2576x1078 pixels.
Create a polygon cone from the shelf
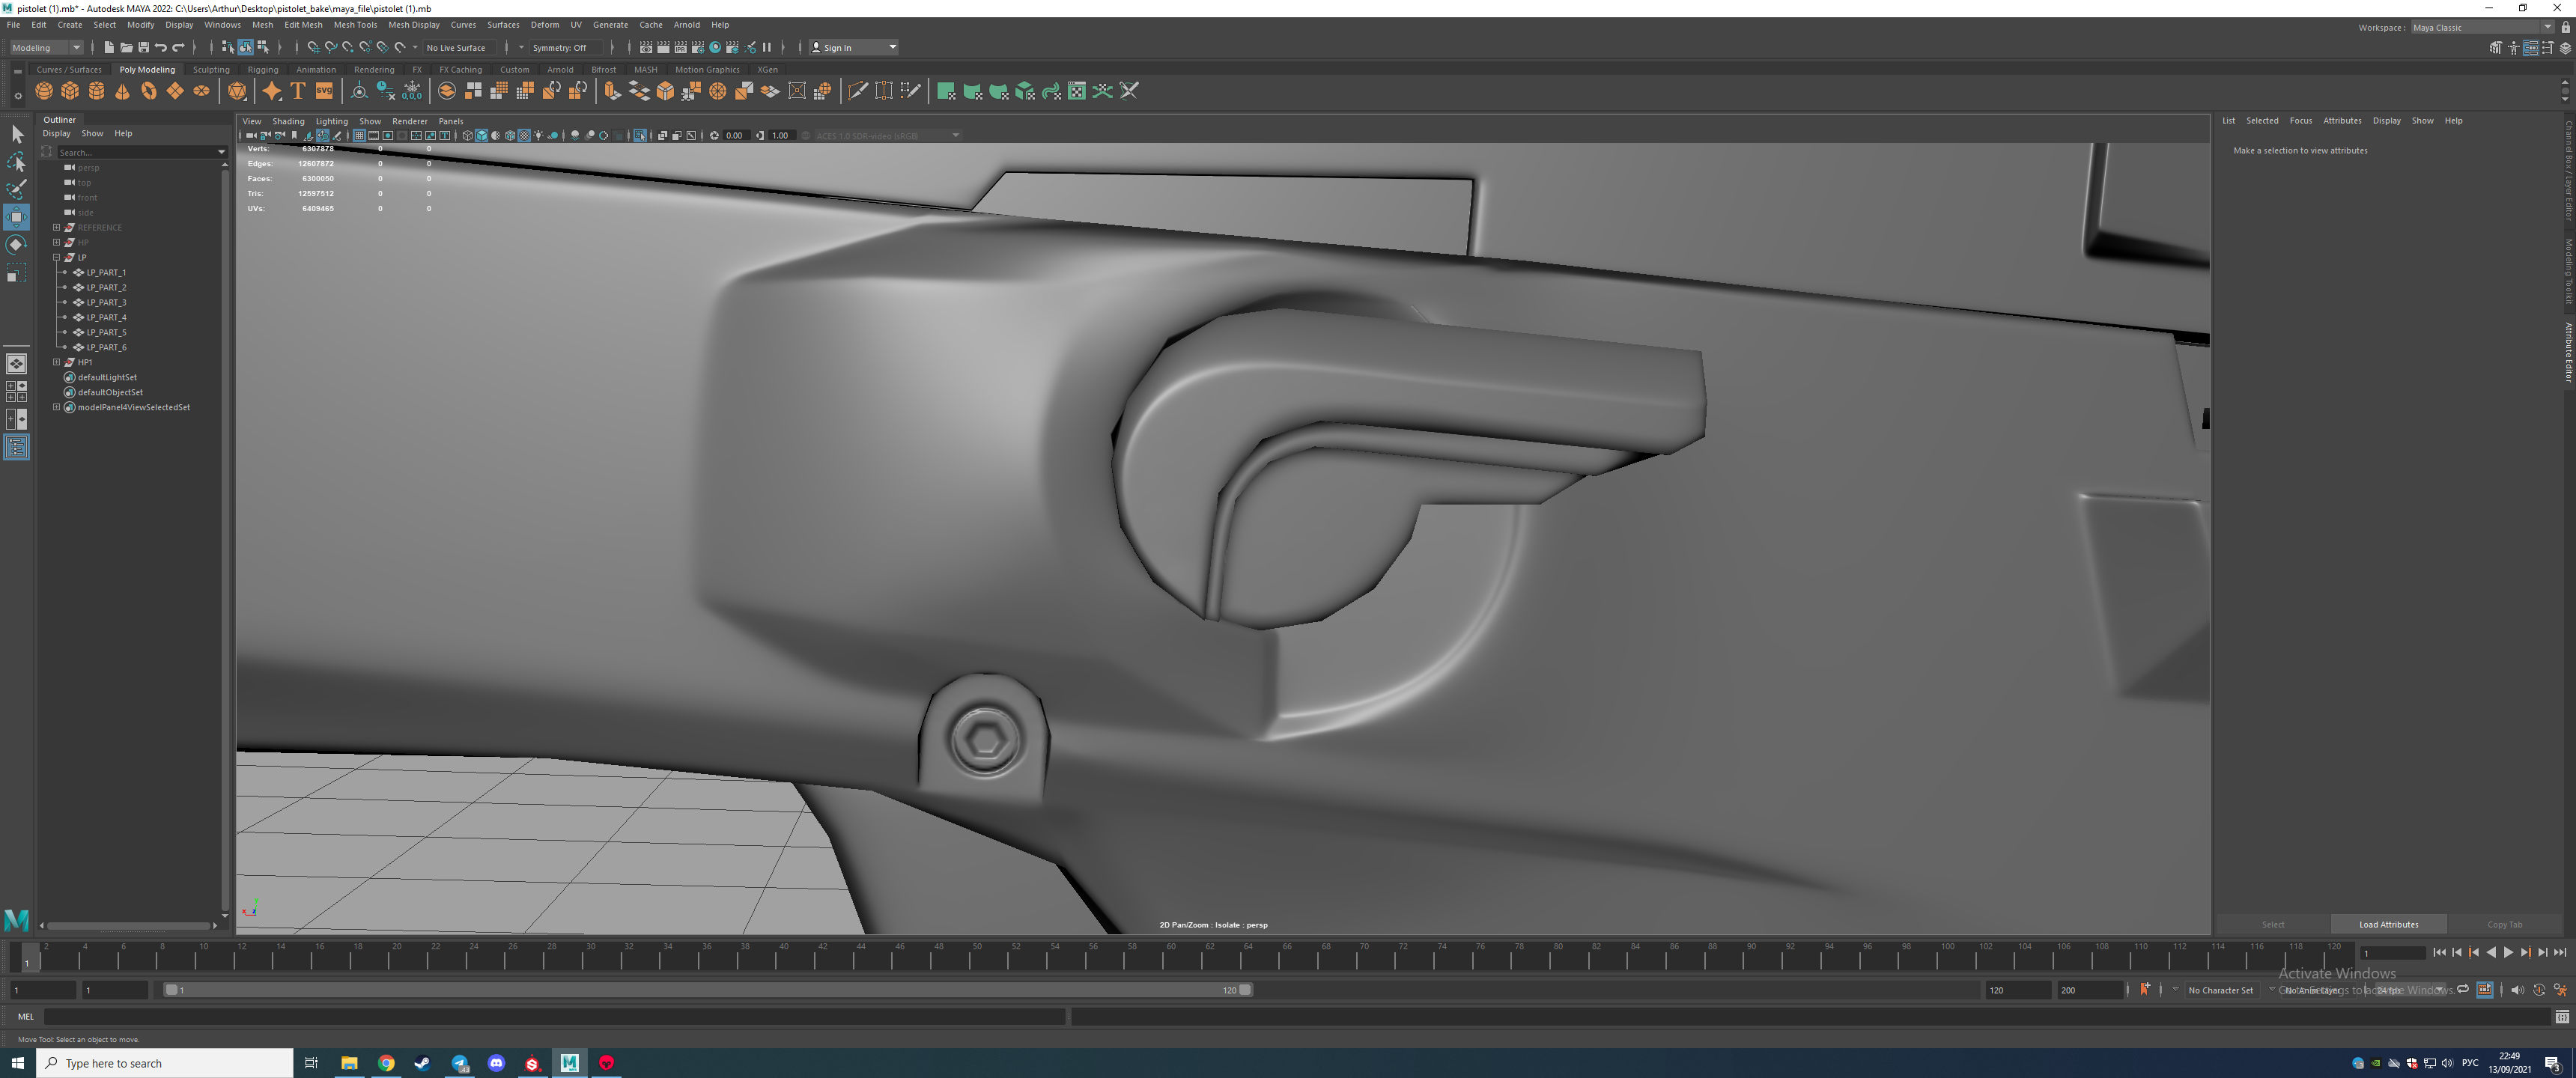[x=122, y=91]
